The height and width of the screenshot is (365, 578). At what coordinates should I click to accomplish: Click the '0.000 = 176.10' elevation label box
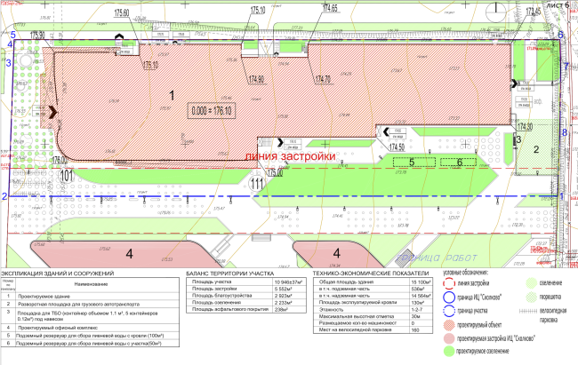tap(210, 111)
